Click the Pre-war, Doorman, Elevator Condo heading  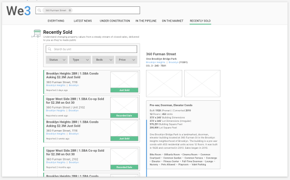tap(171, 105)
